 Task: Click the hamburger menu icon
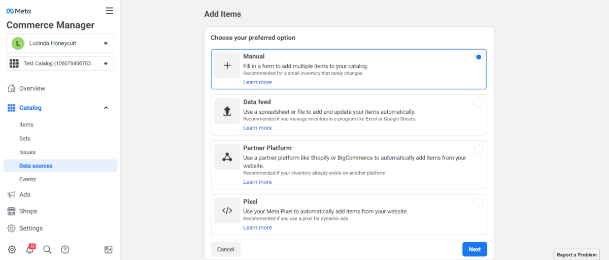pos(109,11)
